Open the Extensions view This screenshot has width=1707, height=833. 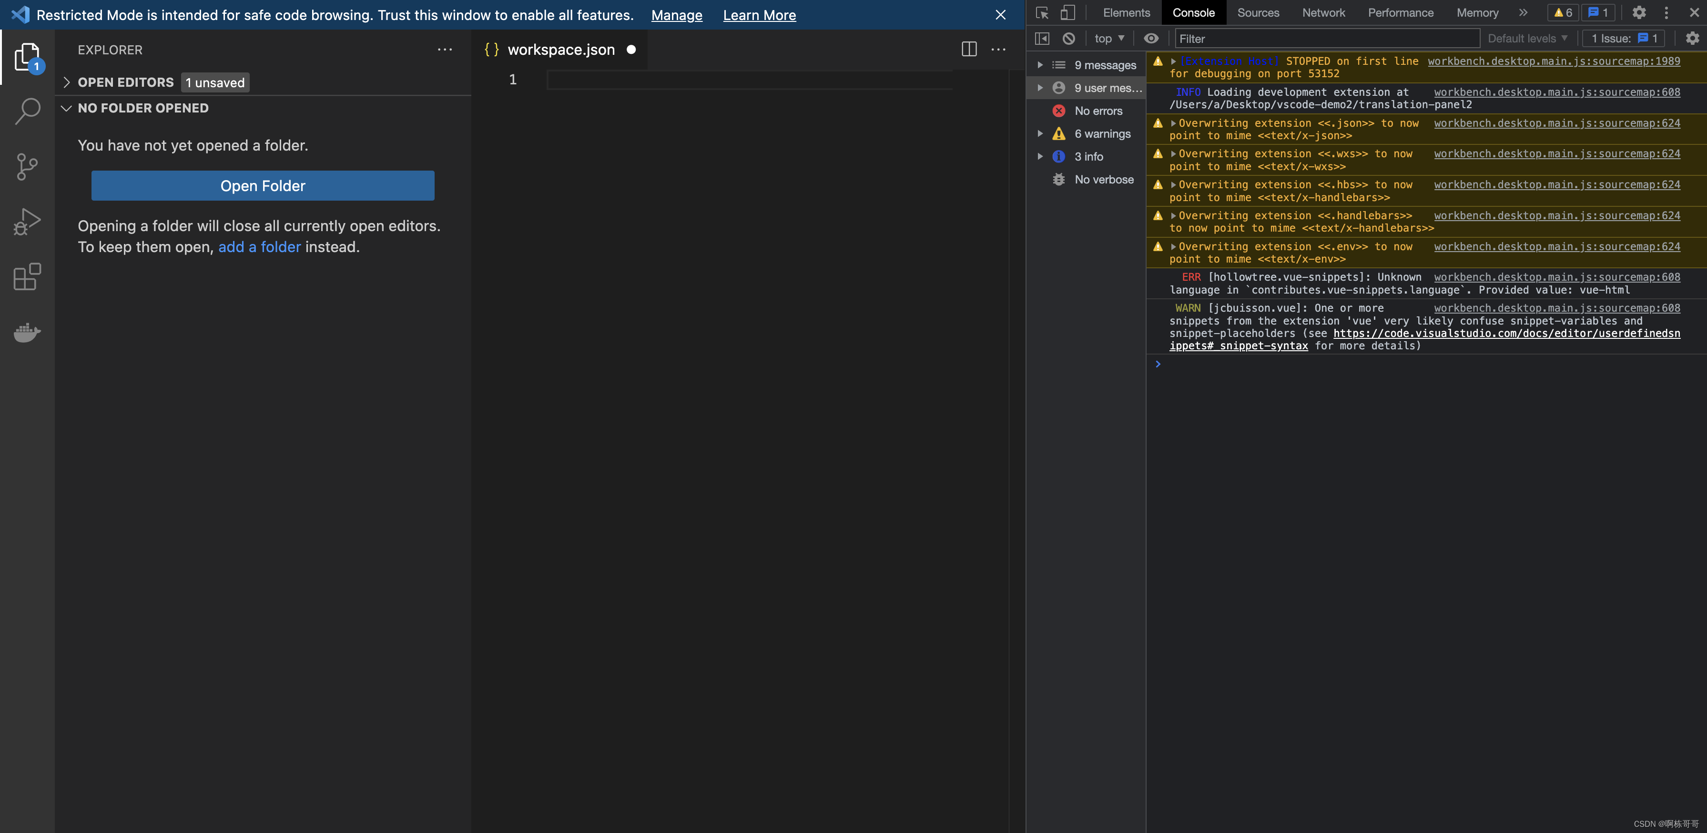tap(27, 276)
